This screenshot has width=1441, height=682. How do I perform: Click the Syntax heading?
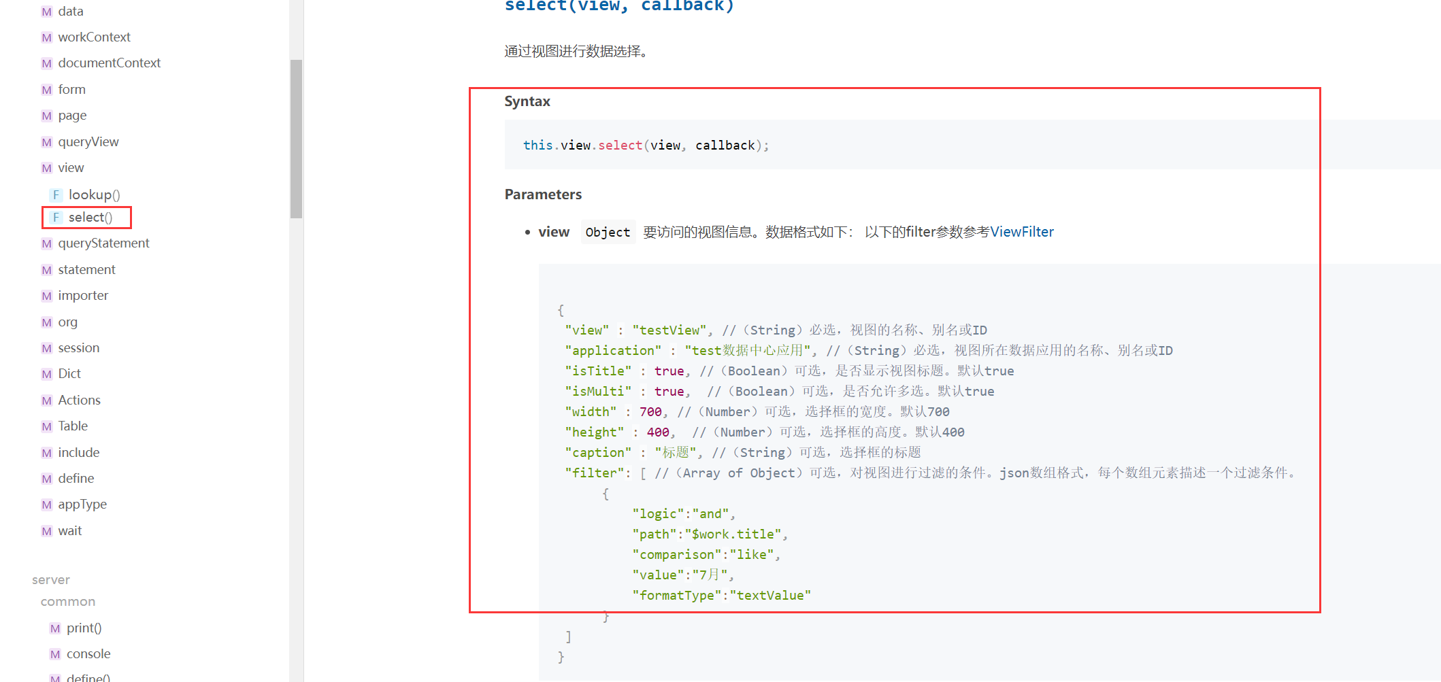point(527,101)
